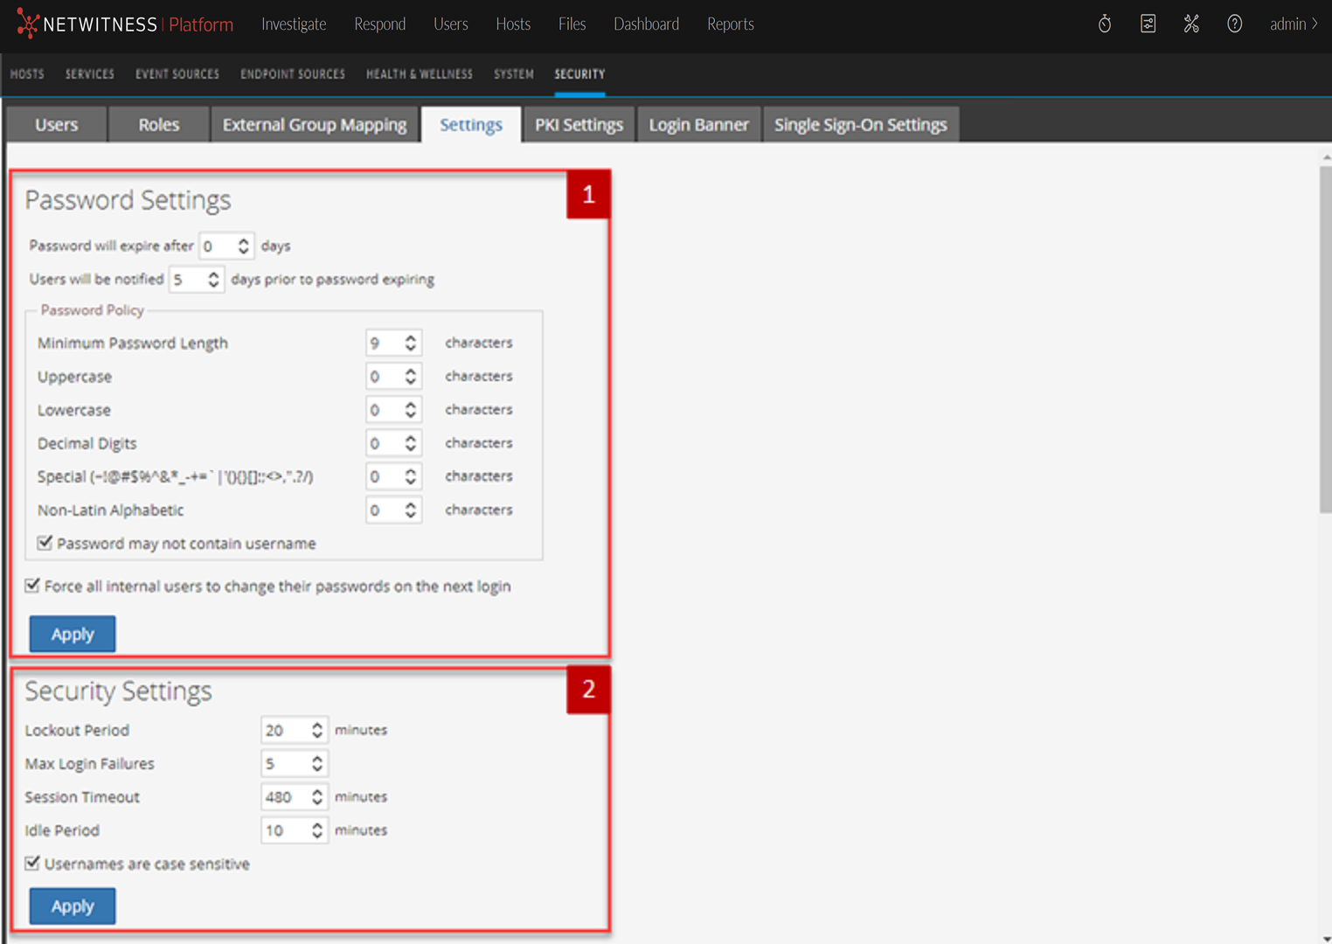Switch to the PKI Settings tab
This screenshot has width=1332, height=944.
pos(579,125)
